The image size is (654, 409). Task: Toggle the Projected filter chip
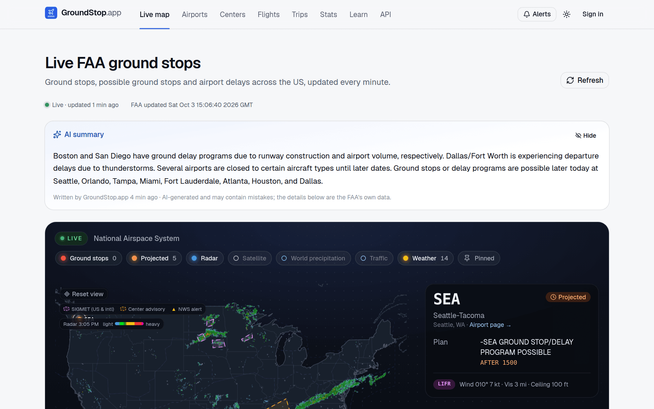coord(154,258)
